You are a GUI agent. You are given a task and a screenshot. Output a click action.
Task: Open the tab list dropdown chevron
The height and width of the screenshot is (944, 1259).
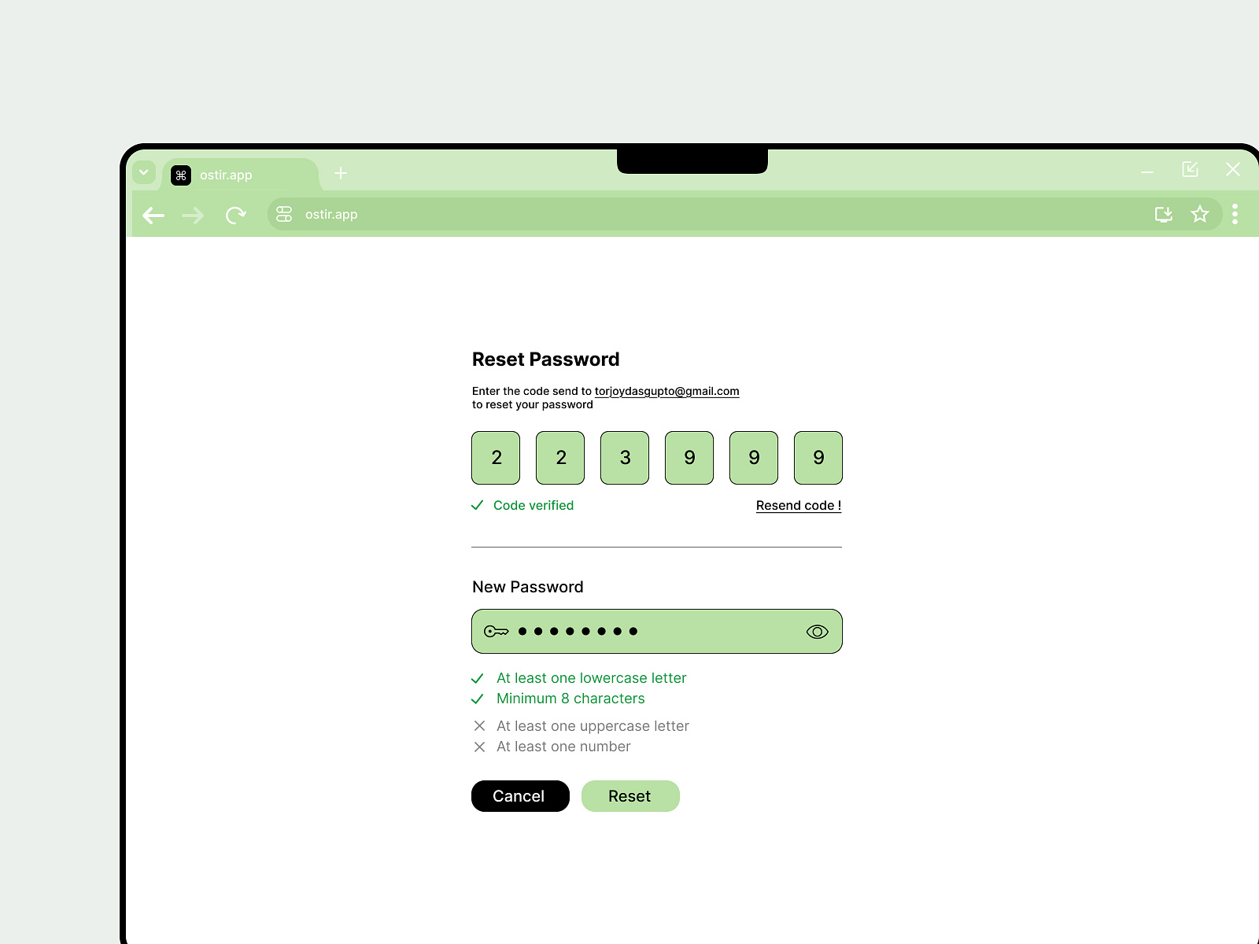(x=144, y=172)
